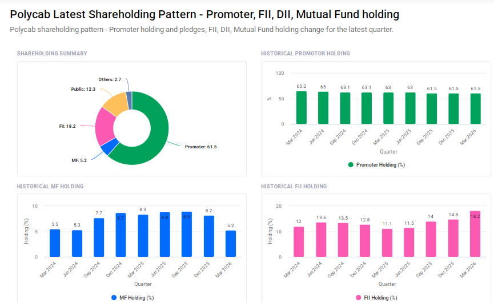Click the Dec 2025 MF bar (8.2)
Image resolution: width=494 pixels, height=303 pixels.
(x=209, y=236)
